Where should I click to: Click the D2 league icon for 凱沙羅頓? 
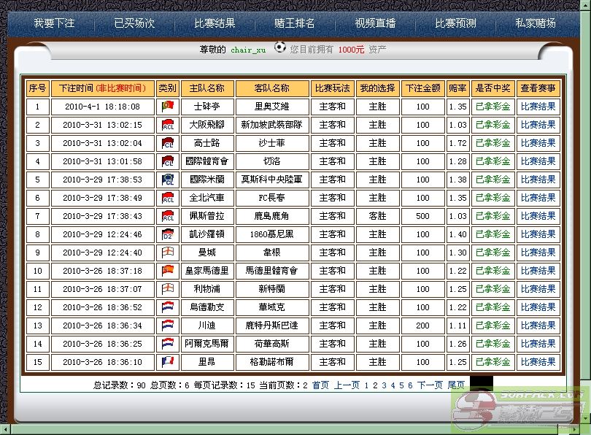coord(168,234)
